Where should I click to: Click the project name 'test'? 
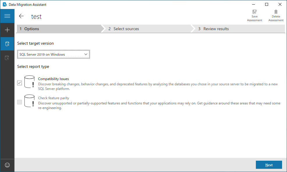[x=36, y=17]
